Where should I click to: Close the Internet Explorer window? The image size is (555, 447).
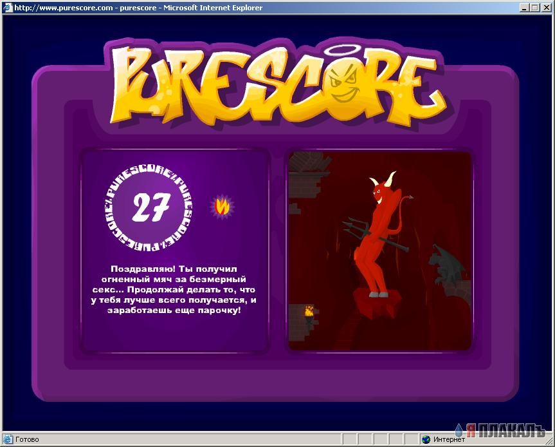click(546, 8)
